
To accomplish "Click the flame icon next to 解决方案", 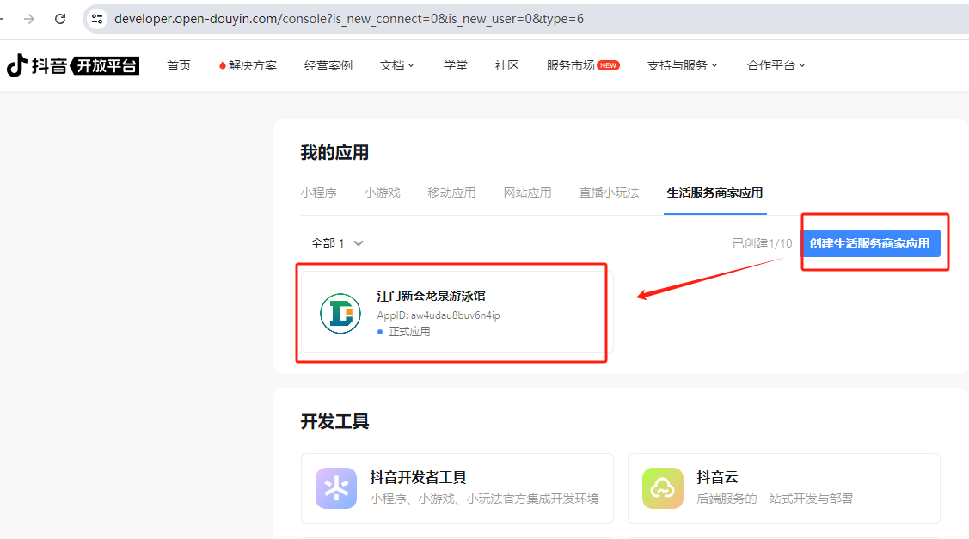I will pyautogui.click(x=224, y=64).
